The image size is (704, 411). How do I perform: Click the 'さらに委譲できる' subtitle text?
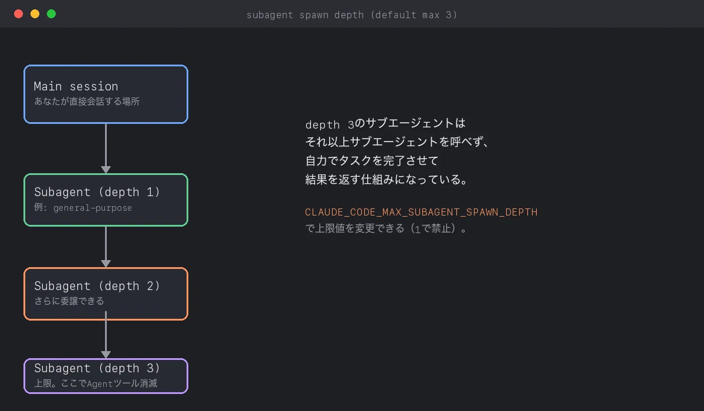tap(69, 301)
